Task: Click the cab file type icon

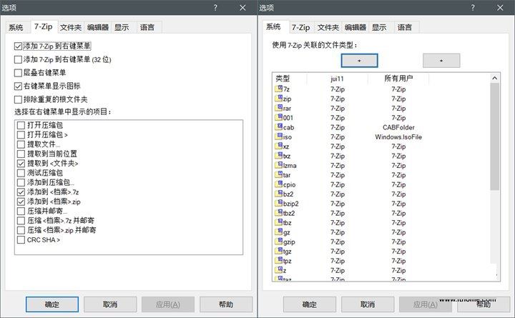Action: [278, 126]
